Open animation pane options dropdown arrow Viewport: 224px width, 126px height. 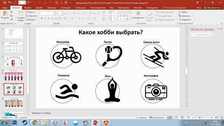[218, 29]
